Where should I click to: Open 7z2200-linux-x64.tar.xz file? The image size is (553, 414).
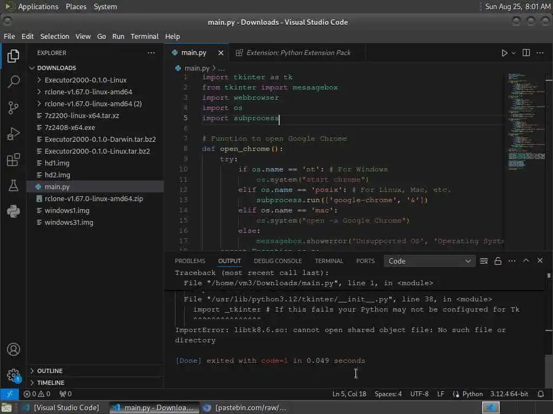click(95, 115)
